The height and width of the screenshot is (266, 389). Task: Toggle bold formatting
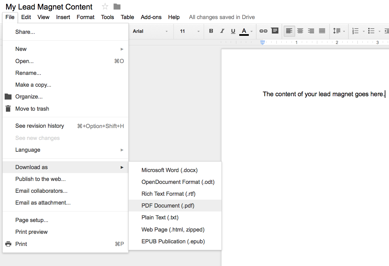click(211, 31)
